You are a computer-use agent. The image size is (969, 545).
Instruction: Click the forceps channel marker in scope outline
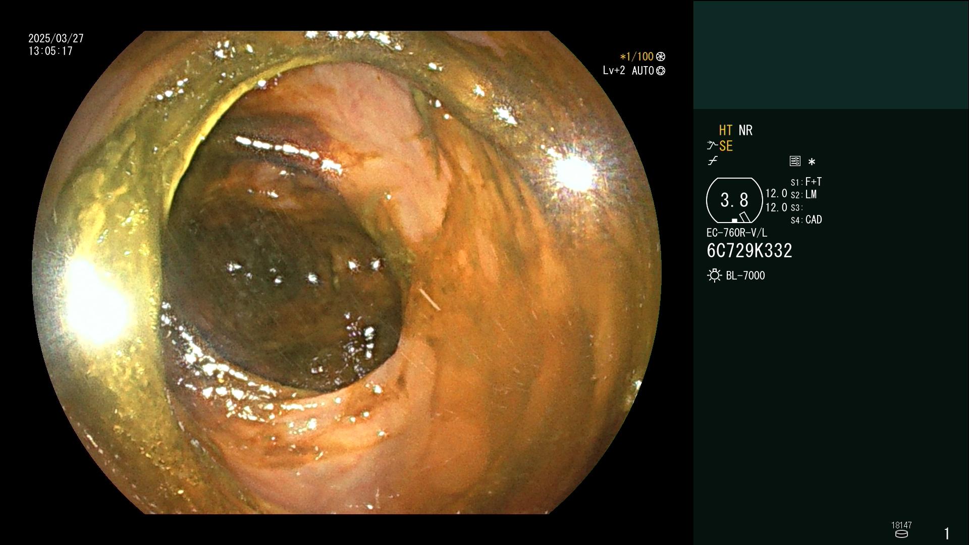coord(745,217)
